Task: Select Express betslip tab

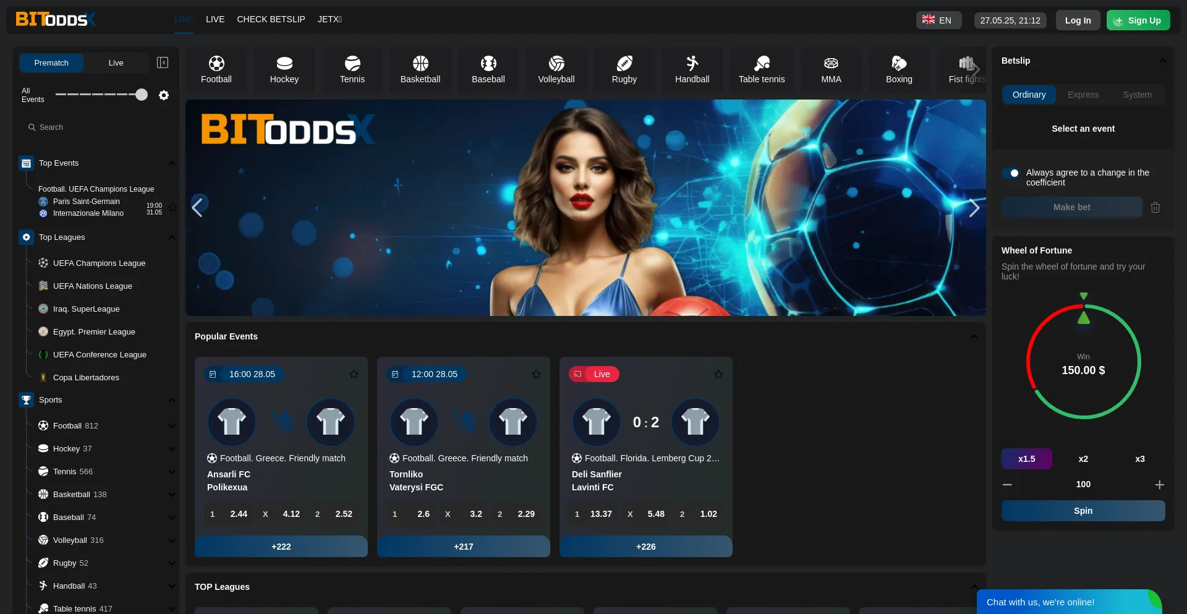Action: (x=1083, y=95)
